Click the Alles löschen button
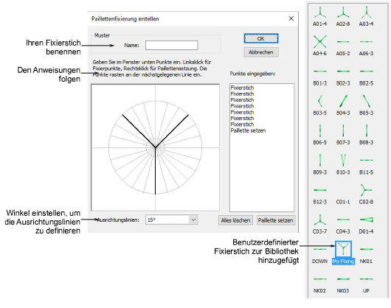 coord(235,220)
